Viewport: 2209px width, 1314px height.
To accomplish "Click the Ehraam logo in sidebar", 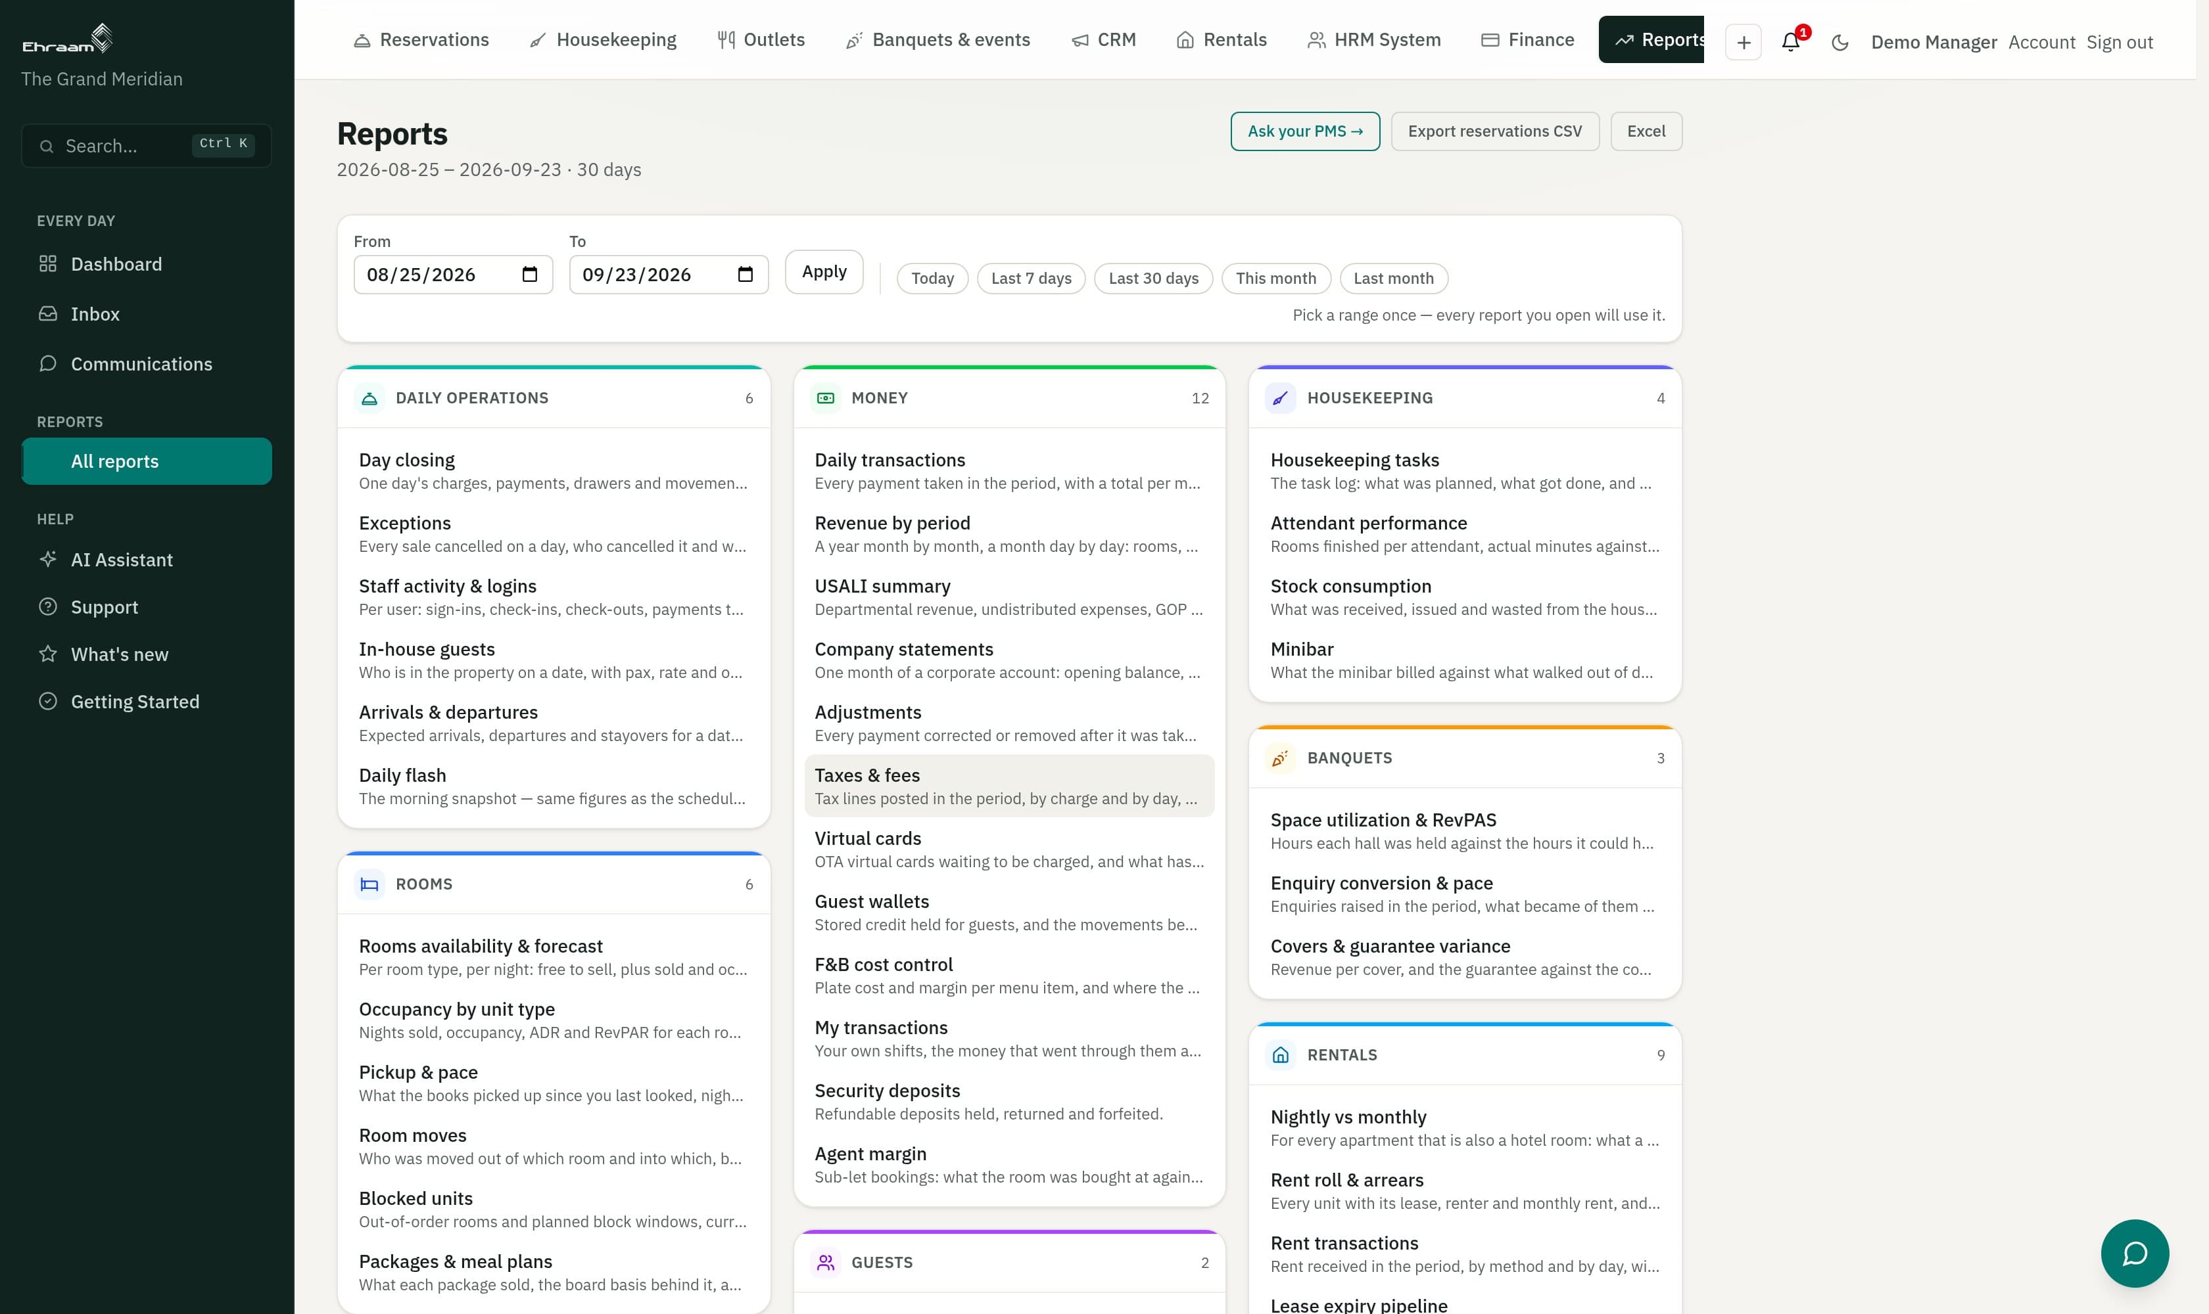I will 68,39.
